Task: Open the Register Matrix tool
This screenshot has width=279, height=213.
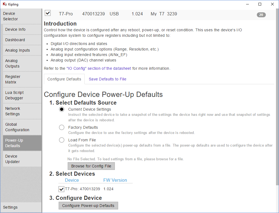Action: [13, 79]
